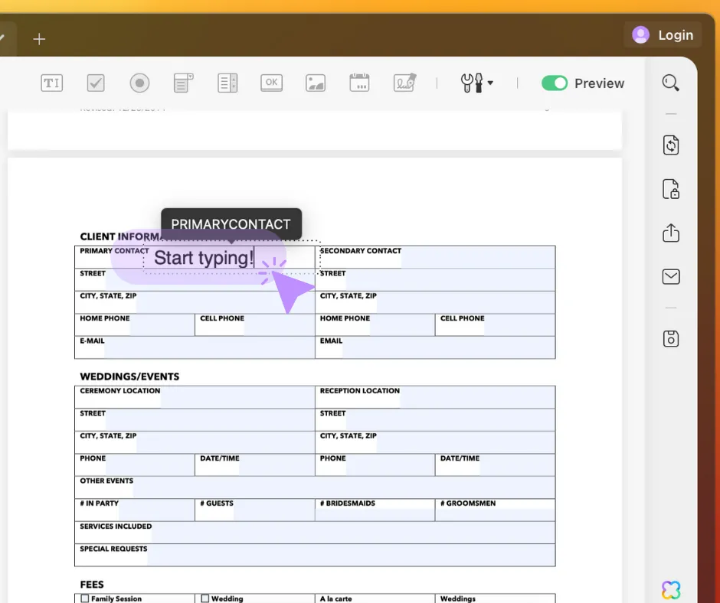
Task: Disable the Preview toggle
Action: (555, 83)
